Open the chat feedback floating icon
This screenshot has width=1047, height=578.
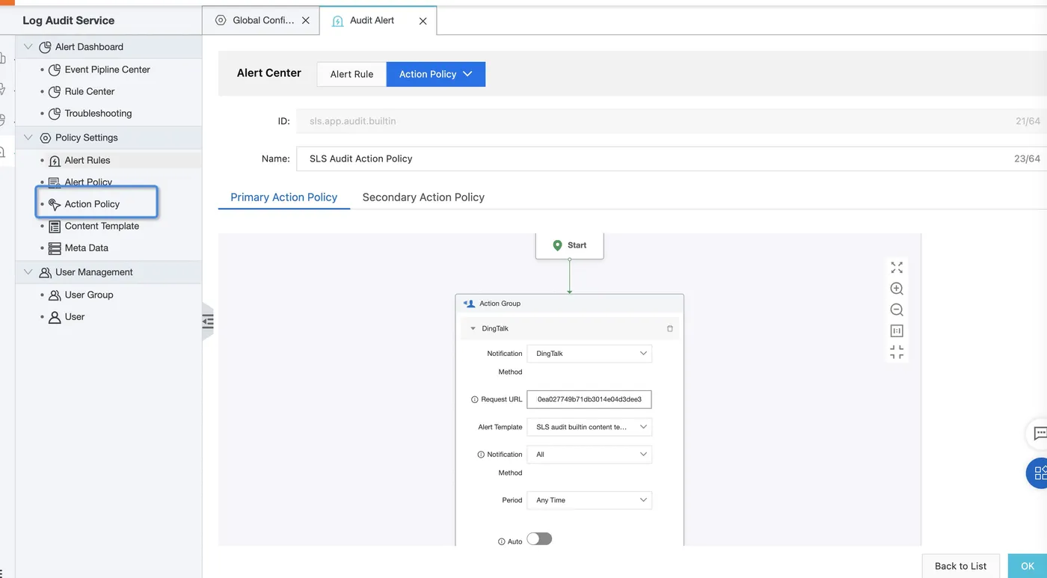pyautogui.click(x=1038, y=433)
